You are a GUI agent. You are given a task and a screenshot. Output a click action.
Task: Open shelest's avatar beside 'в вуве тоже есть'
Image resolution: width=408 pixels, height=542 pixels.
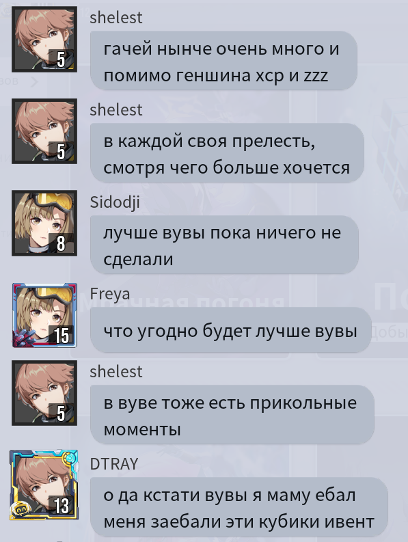point(44,393)
